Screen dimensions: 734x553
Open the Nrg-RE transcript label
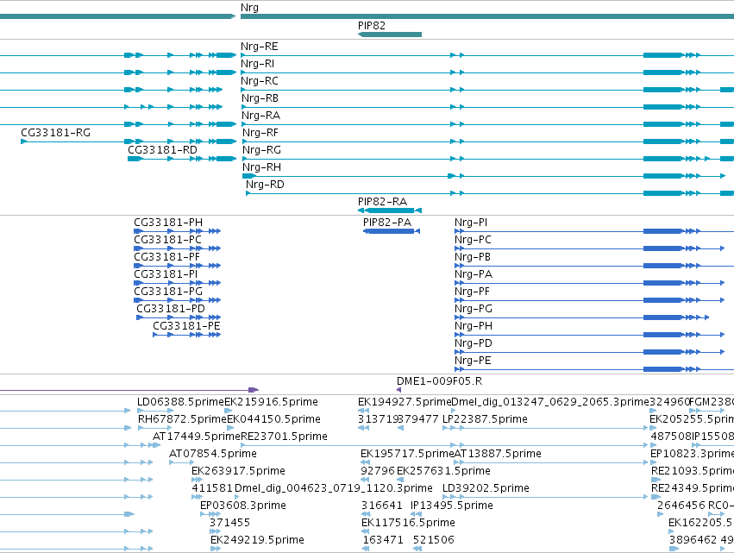click(x=260, y=47)
